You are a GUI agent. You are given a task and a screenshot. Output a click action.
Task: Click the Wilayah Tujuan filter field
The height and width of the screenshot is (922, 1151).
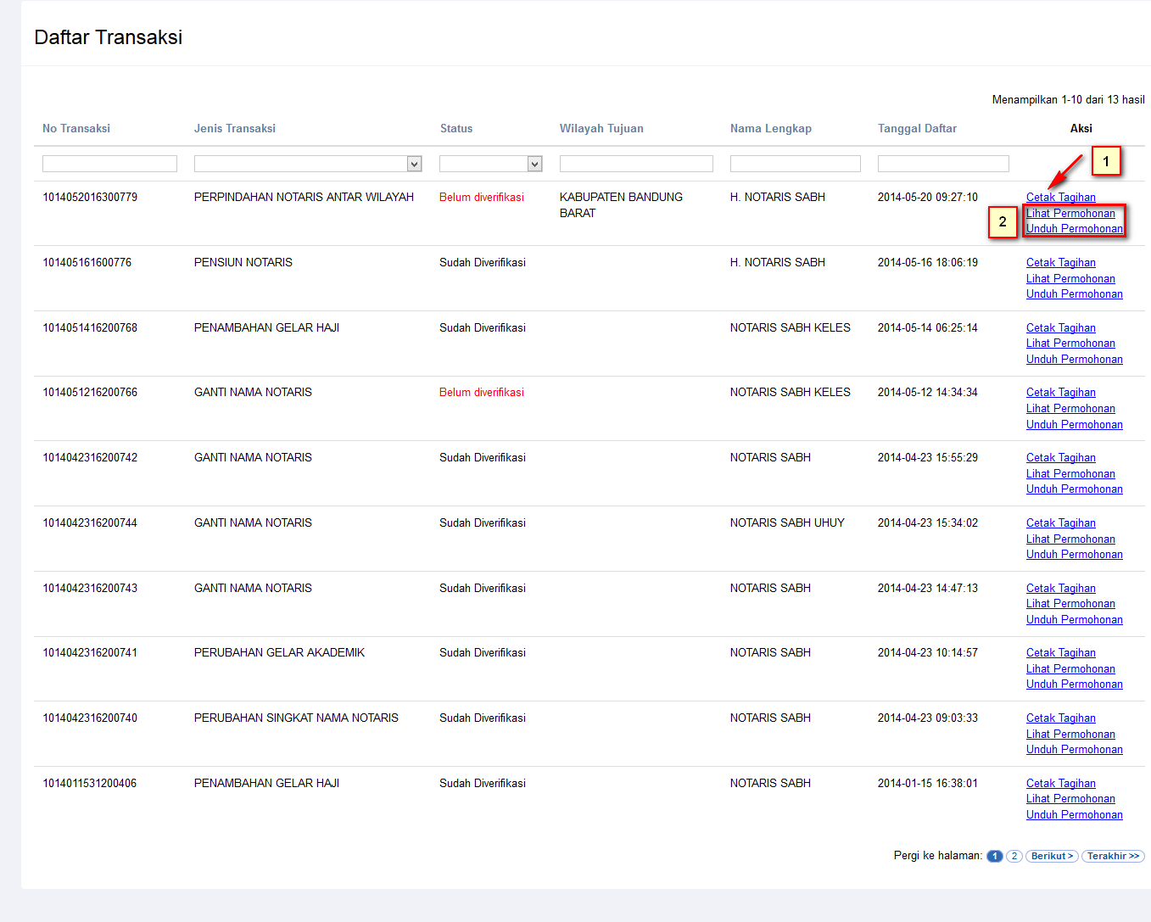click(x=636, y=164)
